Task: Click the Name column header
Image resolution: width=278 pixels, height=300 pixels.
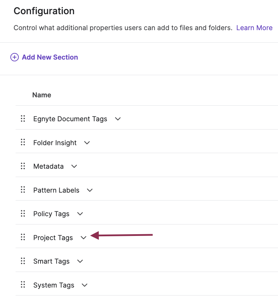Action: point(42,95)
